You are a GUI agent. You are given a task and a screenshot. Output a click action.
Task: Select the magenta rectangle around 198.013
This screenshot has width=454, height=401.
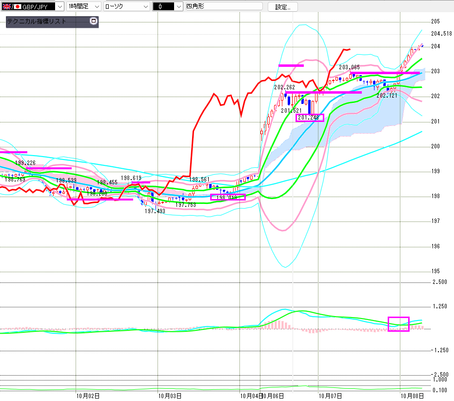[228, 197]
